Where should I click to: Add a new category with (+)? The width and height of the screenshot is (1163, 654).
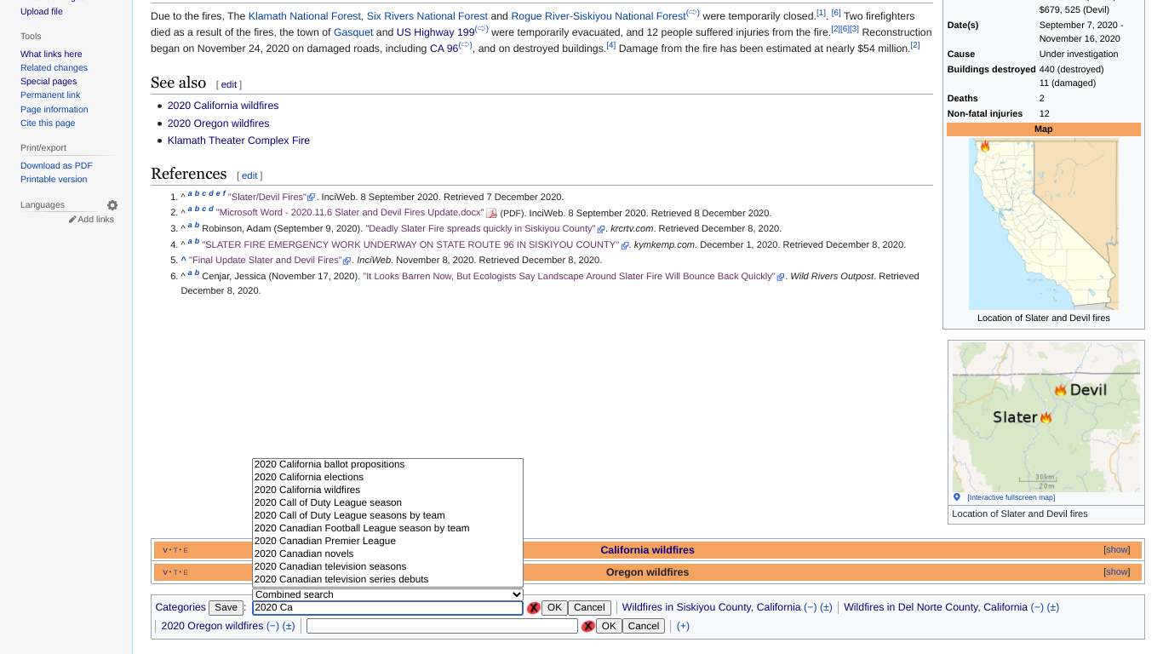pyautogui.click(x=683, y=626)
